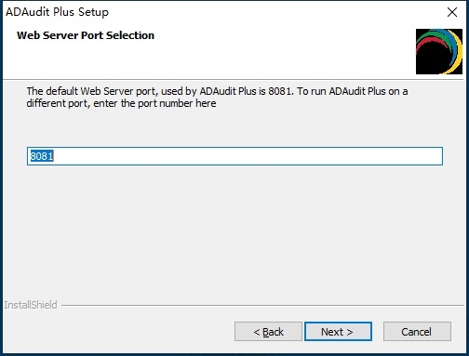Screen dimensions: 469x356
Task: Click the yellow arc of the logo
Action: (458, 51)
